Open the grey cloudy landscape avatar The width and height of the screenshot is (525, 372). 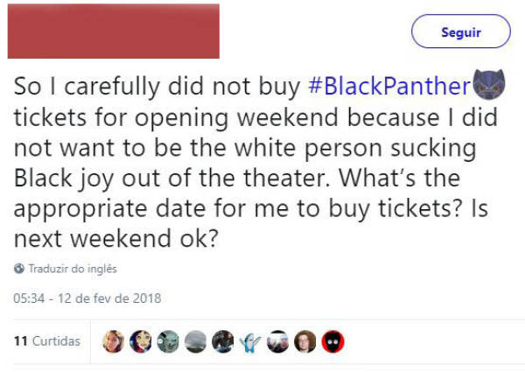pyautogui.click(x=196, y=340)
